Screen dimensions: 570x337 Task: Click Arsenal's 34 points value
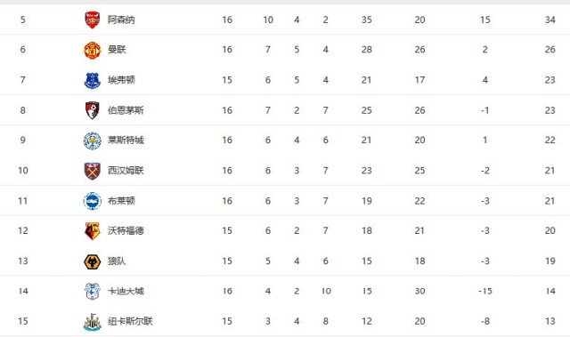point(550,20)
